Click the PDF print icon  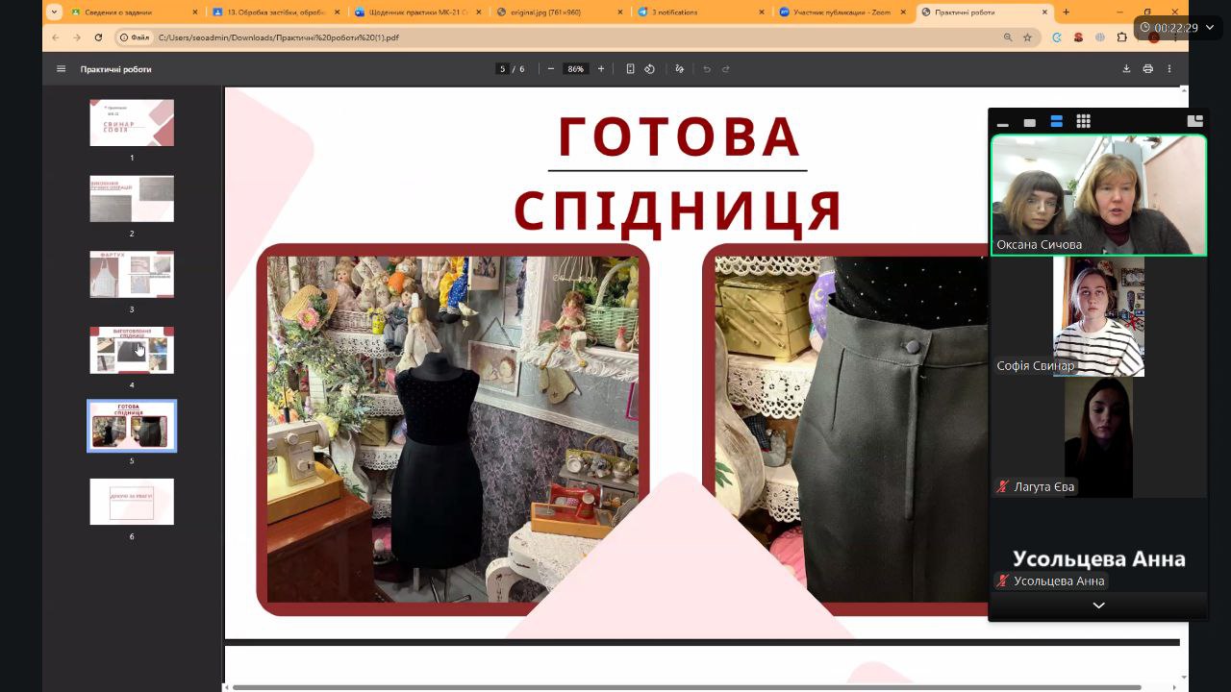[1147, 69]
